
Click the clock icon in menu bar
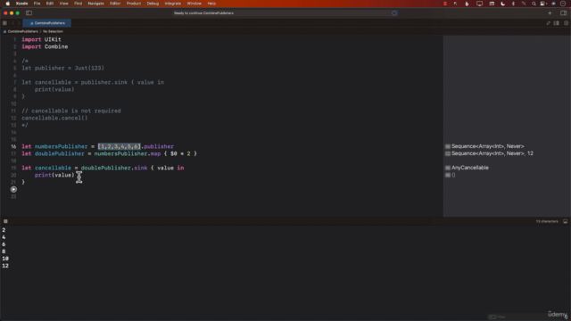(563, 4)
